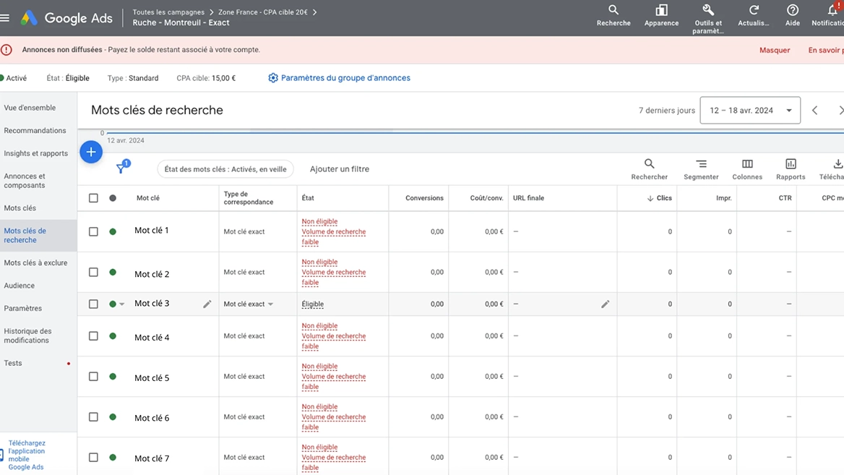Click sort arrow on Clics column

(x=650, y=198)
